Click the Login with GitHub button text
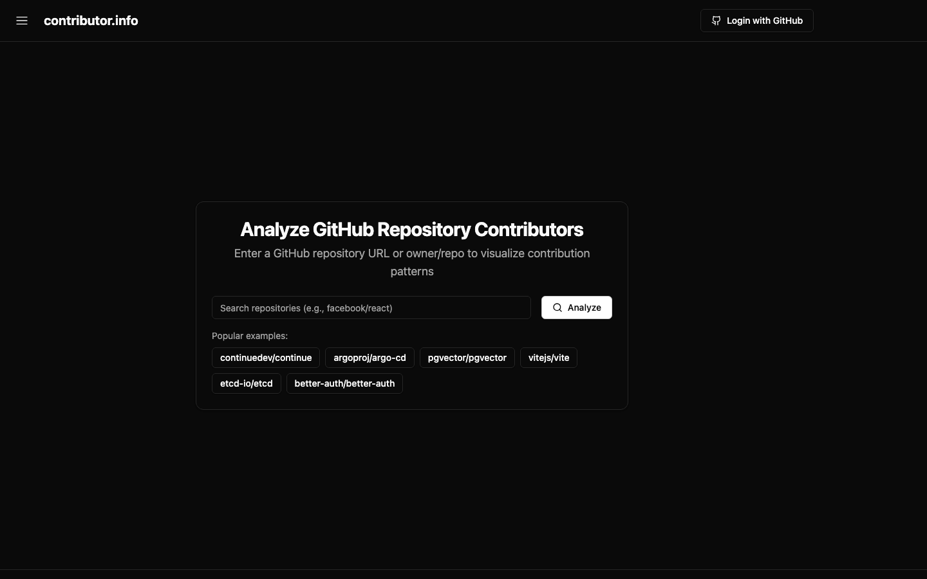The height and width of the screenshot is (579, 927). coord(765,21)
